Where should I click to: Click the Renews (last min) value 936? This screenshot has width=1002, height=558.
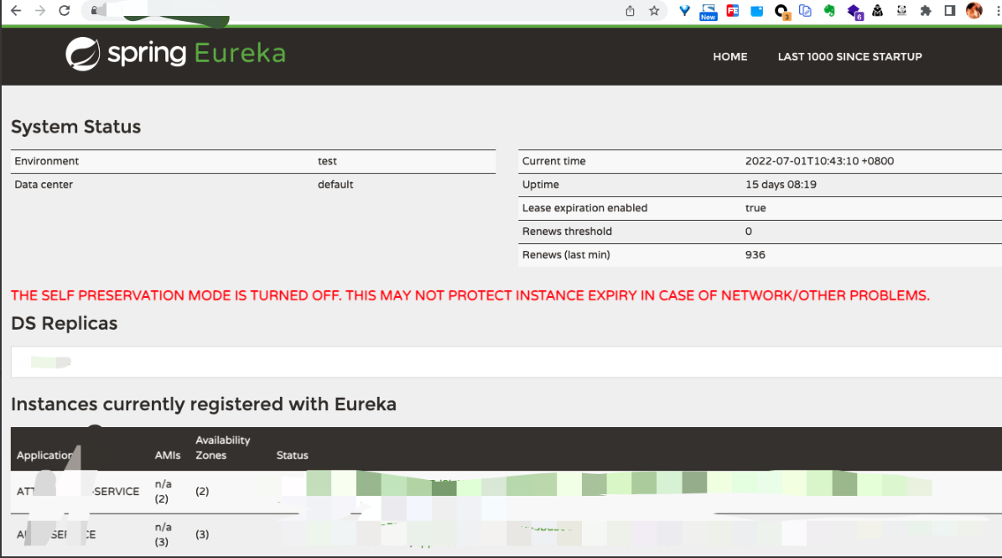coord(755,254)
